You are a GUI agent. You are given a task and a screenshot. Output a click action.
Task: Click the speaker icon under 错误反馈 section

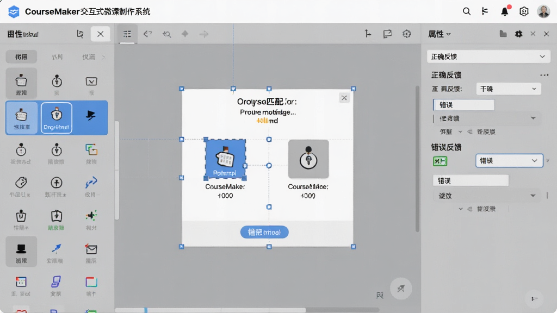coord(470,209)
